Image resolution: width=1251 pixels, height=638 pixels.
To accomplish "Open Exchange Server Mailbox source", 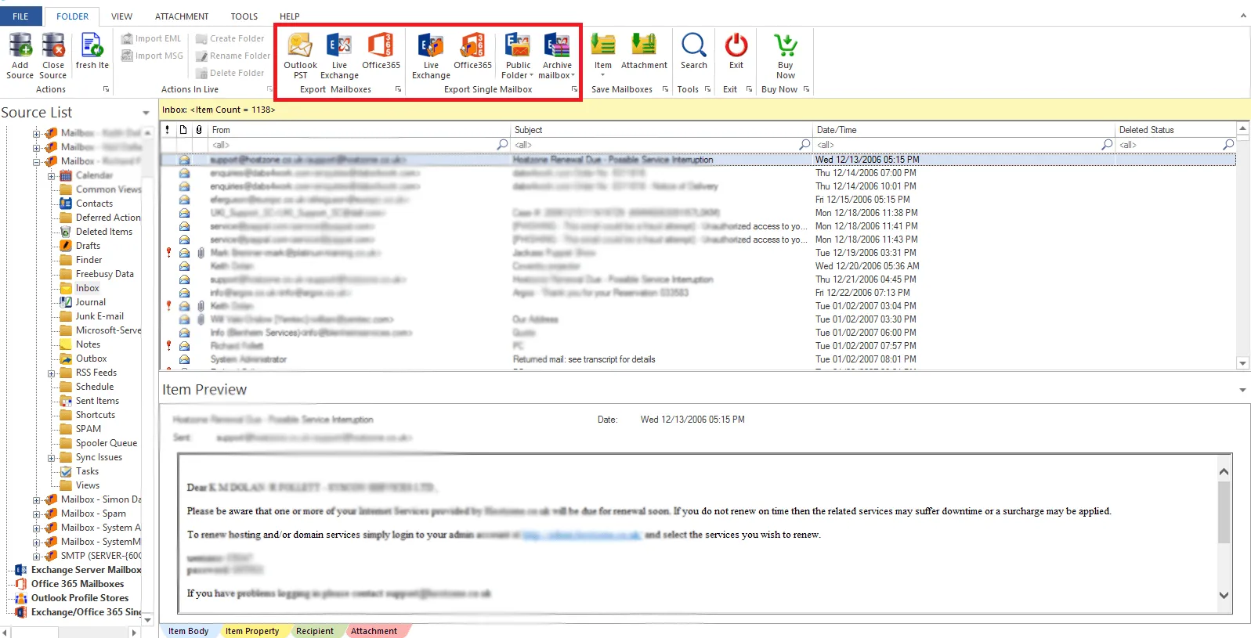I will [x=86, y=570].
